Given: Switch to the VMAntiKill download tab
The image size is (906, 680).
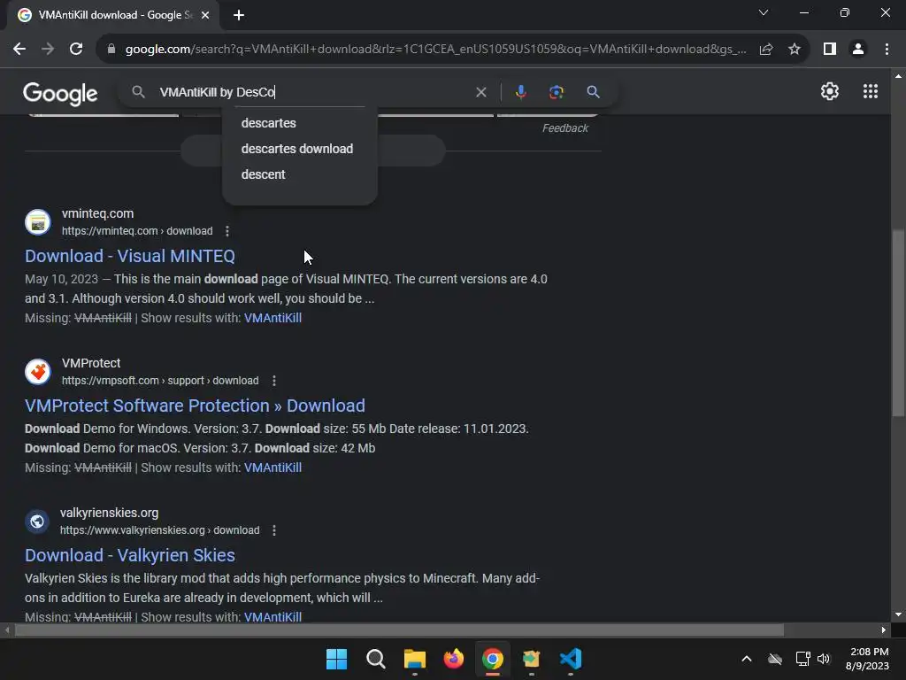Looking at the screenshot, I should pyautogui.click(x=112, y=15).
